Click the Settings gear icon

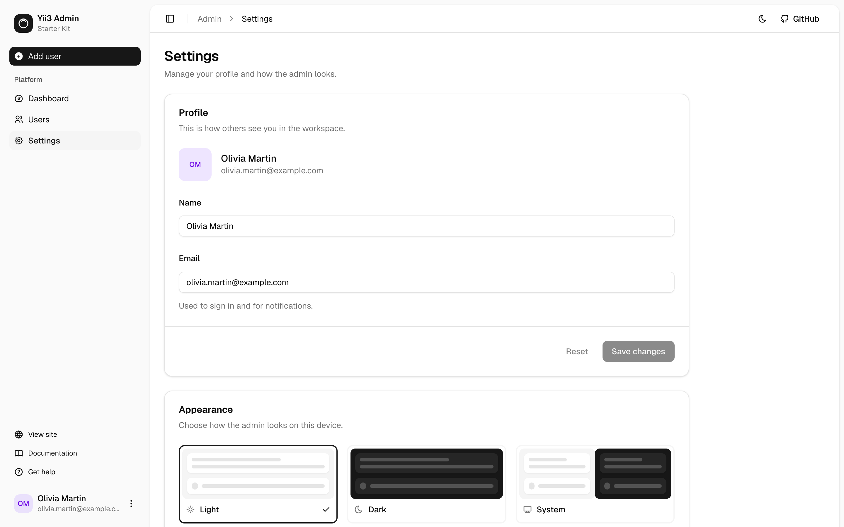coord(19,141)
